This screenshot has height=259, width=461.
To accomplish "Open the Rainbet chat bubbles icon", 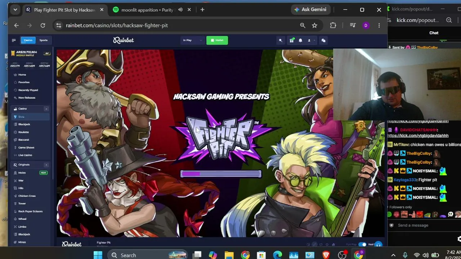I will [323, 40].
